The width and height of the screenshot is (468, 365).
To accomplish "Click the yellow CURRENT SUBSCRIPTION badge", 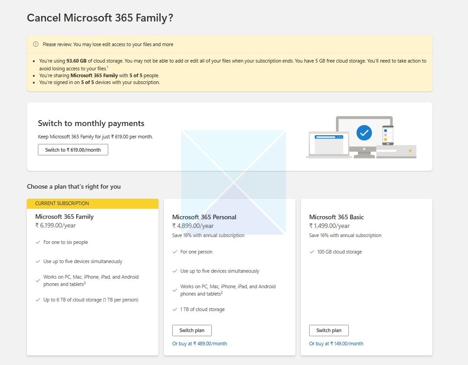I will point(93,204).
